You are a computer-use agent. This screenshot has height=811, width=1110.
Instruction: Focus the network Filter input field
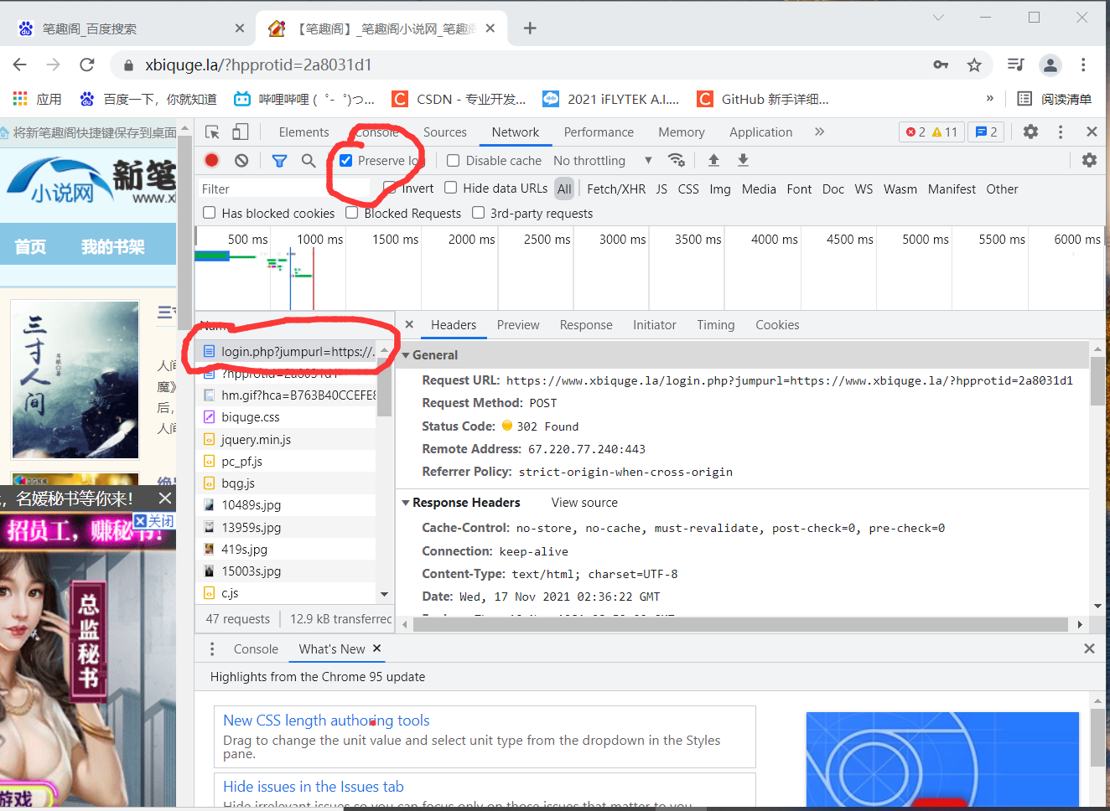(283, 189)
